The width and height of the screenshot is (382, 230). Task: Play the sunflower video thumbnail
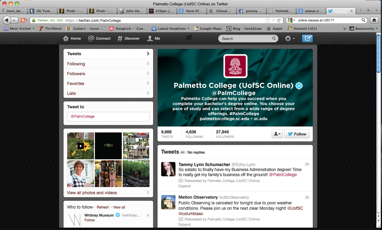81,146
